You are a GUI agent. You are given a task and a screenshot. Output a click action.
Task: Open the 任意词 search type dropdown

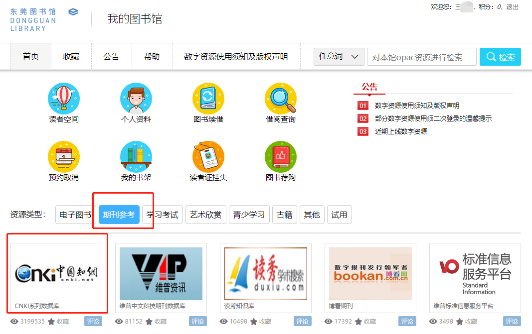pyautogui.click(x=339, y=57)
